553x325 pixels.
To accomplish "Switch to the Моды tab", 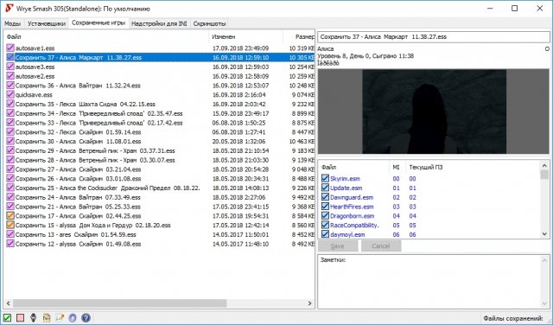I will pos(13,23).
